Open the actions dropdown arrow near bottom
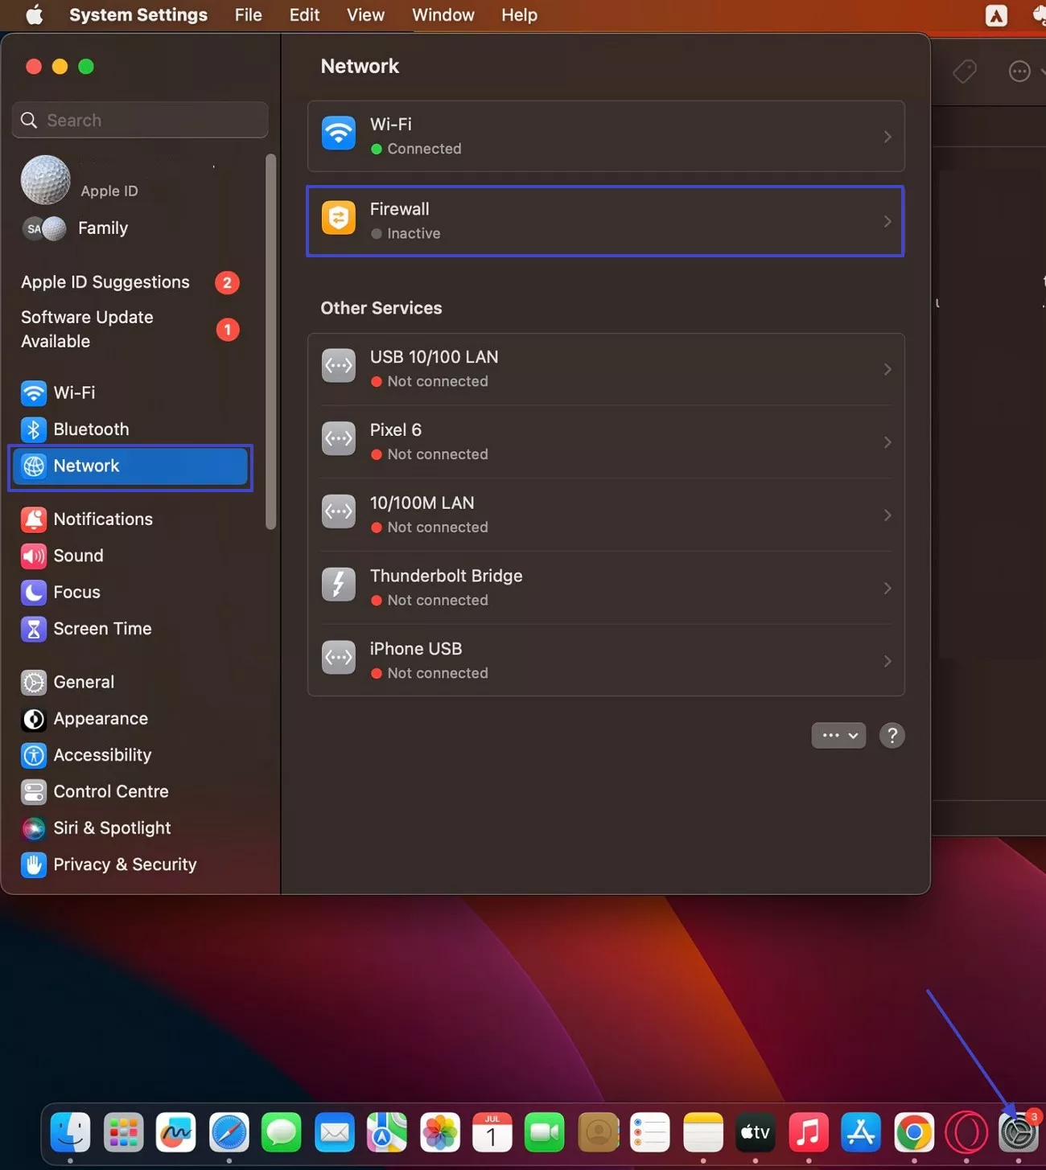The height and width of the screenshot is (1170, 1046). coord(853,735)
